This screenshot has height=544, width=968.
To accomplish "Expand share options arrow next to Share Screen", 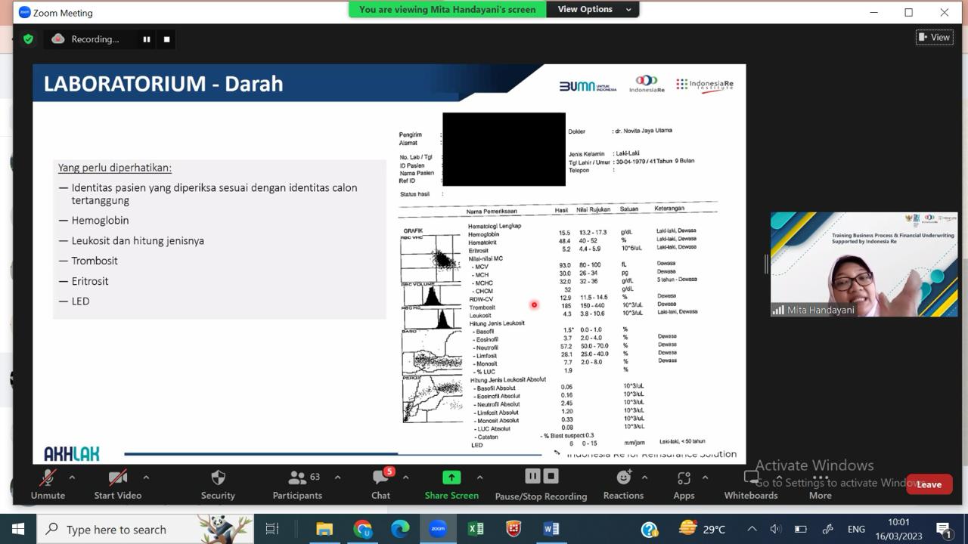I will pyautogui.click(x=479, y=478).
